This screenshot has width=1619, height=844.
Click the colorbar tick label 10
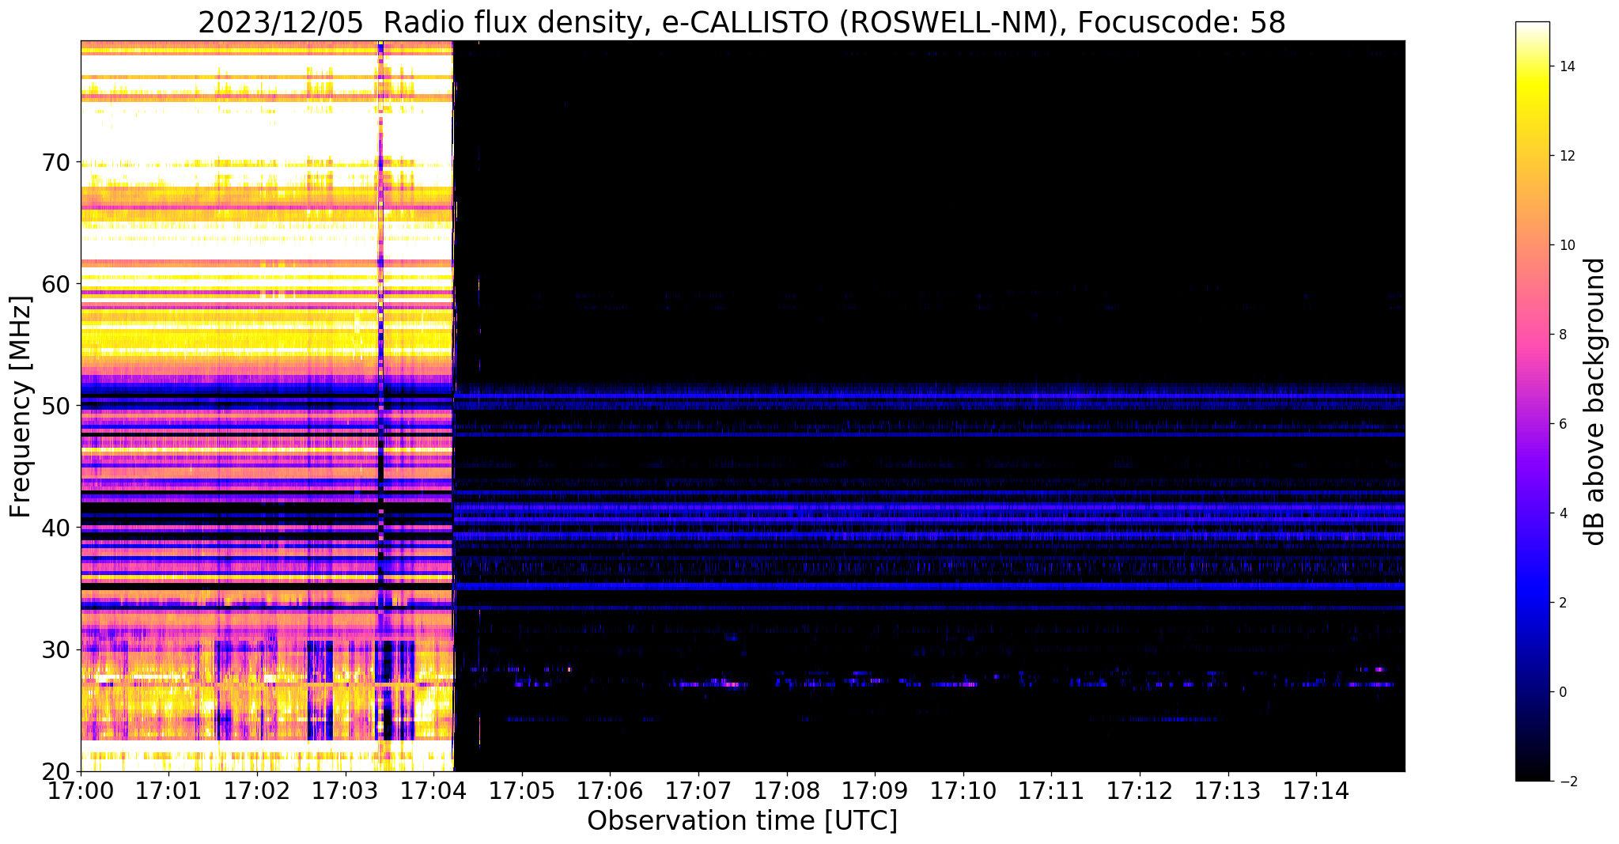click(x=1567, y=245)
